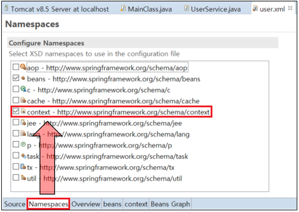
Task: Check the util namespace checkbox
Action: [16, 178]
